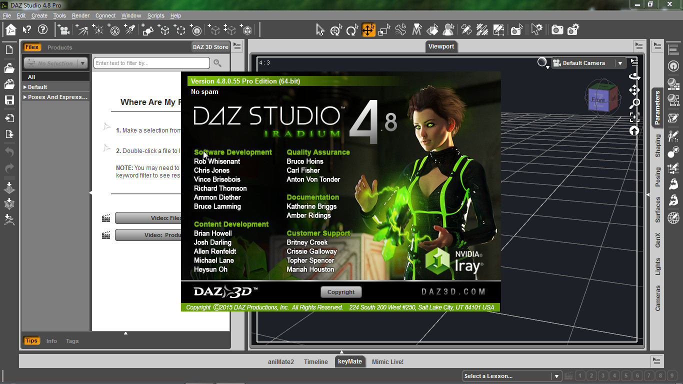Activate the Rotate tool in the toolbar

(352, 30)
